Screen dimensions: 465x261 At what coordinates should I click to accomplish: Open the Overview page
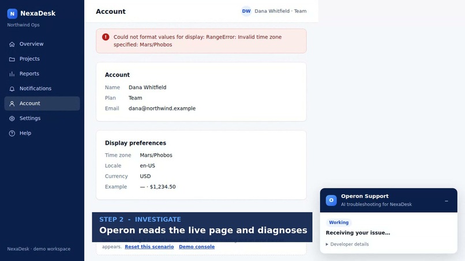coord(42,44)
